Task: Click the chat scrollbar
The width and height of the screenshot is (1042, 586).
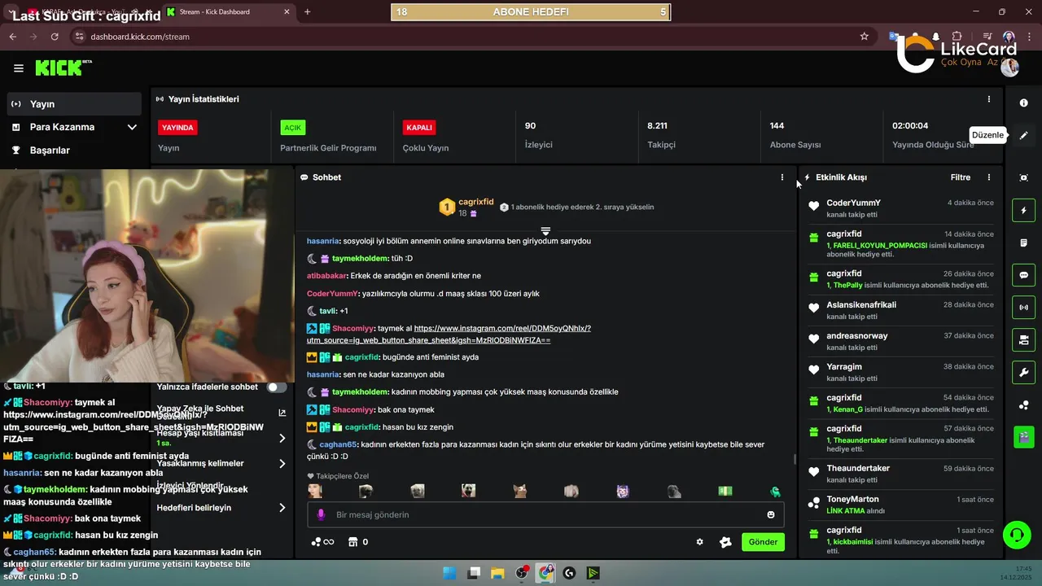Action: [795, 460]
